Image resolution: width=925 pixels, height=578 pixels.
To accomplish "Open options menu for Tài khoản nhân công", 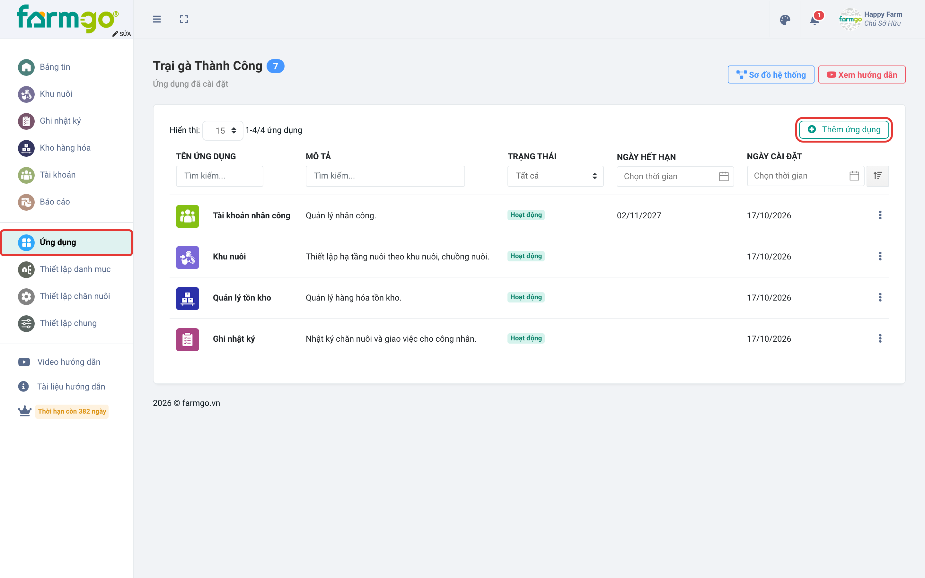I will [x=880, y=215].
